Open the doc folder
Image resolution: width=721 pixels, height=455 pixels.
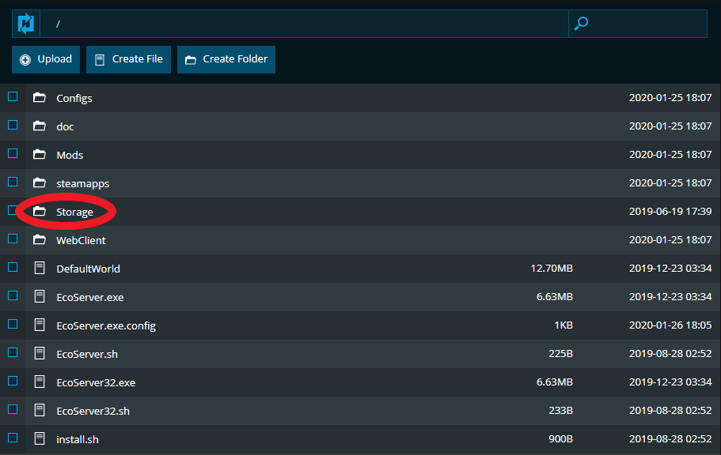click(x=65, y=126)
